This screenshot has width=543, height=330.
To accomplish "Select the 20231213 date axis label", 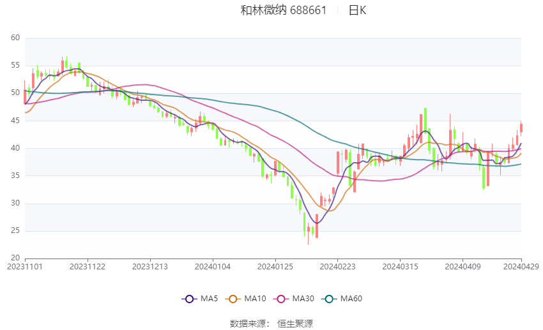I will click(150, 266).
